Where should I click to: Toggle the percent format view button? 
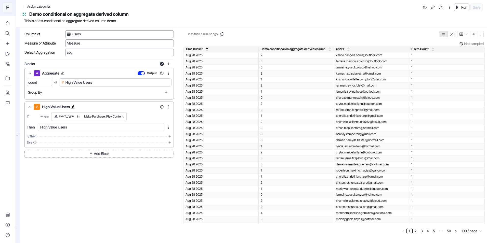(x=452, y=34)
